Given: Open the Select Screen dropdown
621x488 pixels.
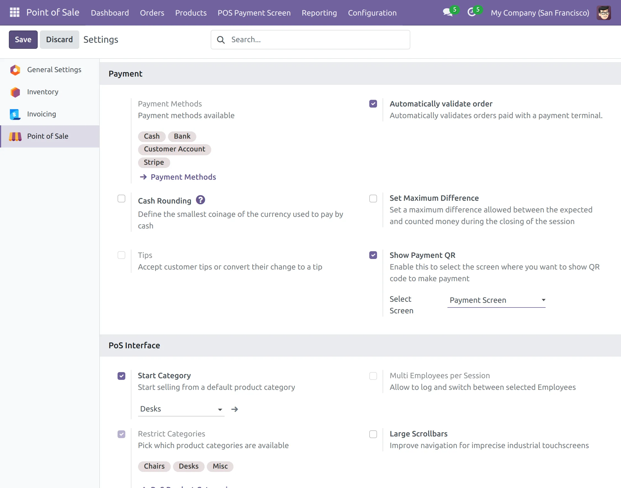Looking at the screenshot, I should [x=496, y=300].
